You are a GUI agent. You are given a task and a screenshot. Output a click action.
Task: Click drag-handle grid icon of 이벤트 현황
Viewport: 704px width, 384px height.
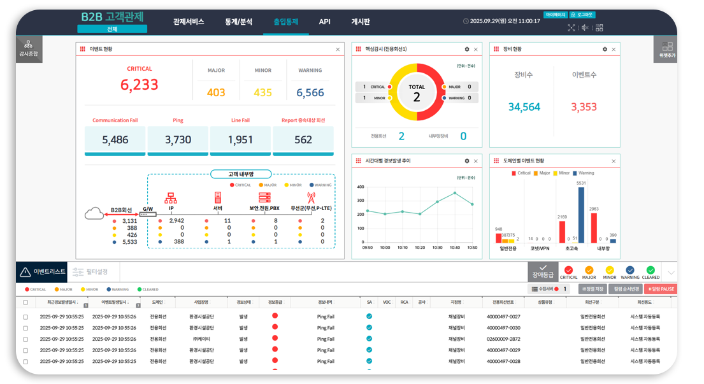click(83, 49)
